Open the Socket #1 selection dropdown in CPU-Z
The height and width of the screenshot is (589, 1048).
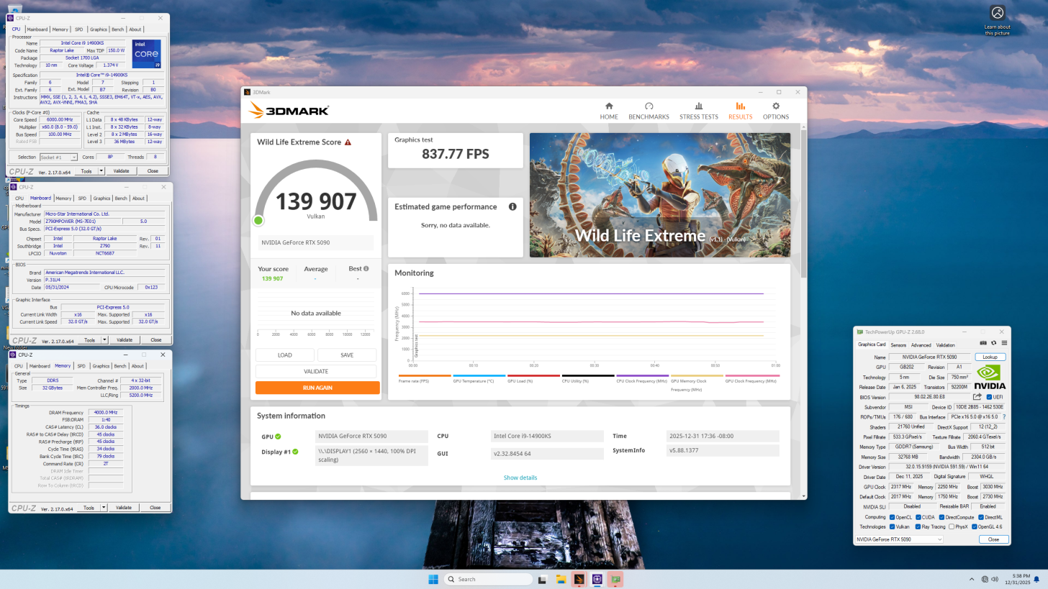pyautogui.click(x=58, y=157)
